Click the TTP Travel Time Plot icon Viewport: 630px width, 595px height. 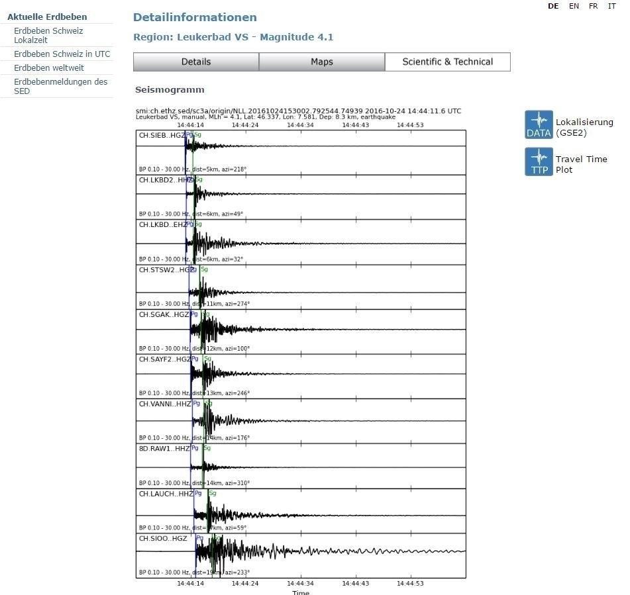click(x=539, y=161)
